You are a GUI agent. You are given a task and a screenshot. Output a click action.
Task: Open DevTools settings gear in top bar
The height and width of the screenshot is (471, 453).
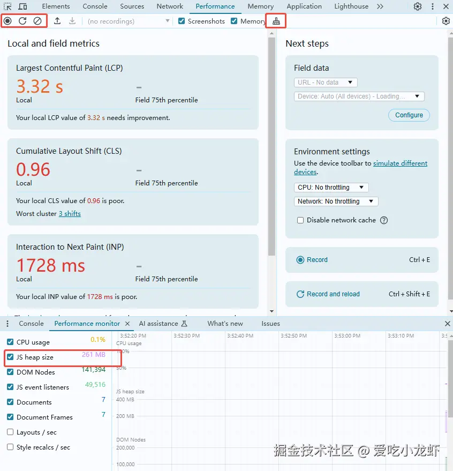pos(418,6)
